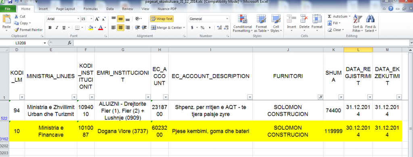
Task: Switch to the Formulas tab
Action: pos(91,9)
